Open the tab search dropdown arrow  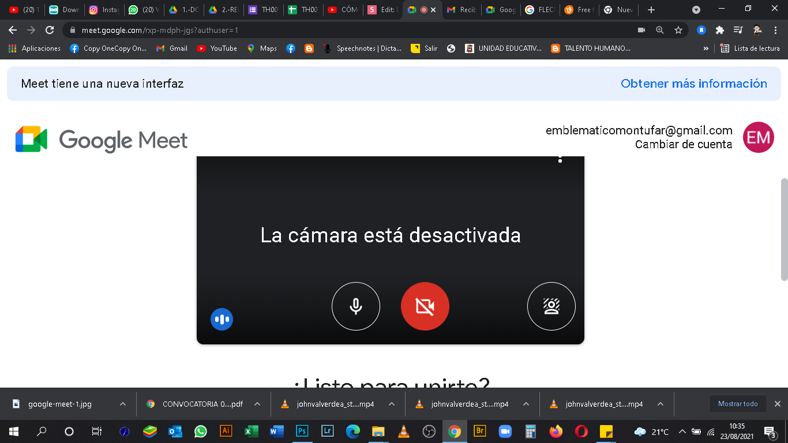pos(696,10)
